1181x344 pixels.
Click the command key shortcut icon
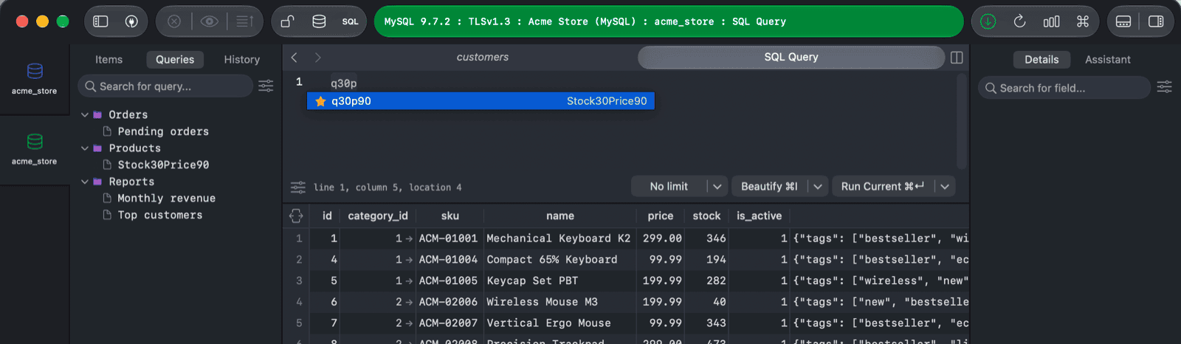click(1083, 21)
